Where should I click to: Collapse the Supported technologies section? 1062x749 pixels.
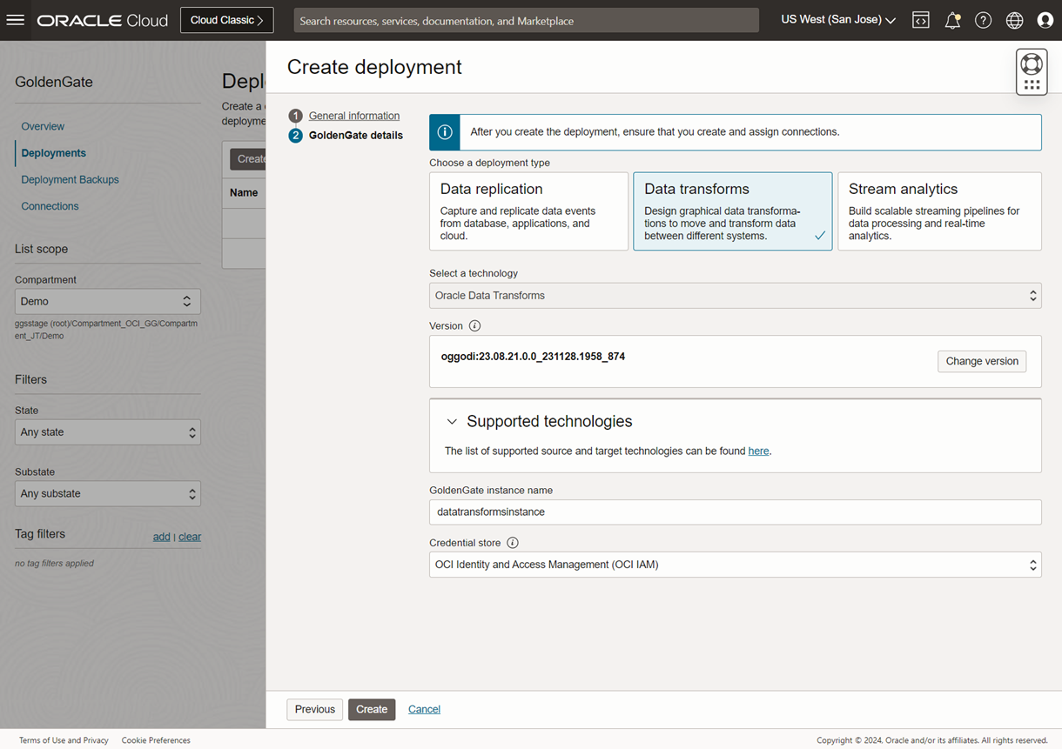pyautogui.click(x=452, y=421)
